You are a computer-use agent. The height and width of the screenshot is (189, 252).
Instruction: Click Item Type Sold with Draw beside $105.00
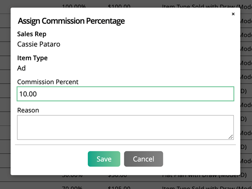coord(198,187)
